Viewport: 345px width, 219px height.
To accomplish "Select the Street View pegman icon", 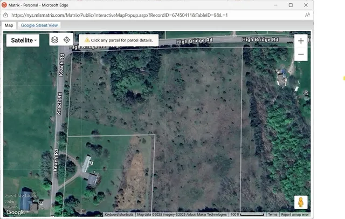I will pyautogui.click(x=301, y=202).
